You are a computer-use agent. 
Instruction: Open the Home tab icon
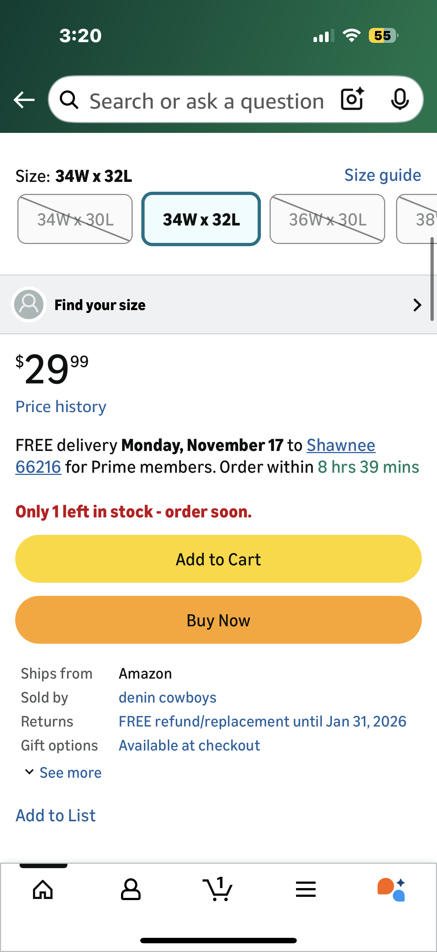click(43, 889)
